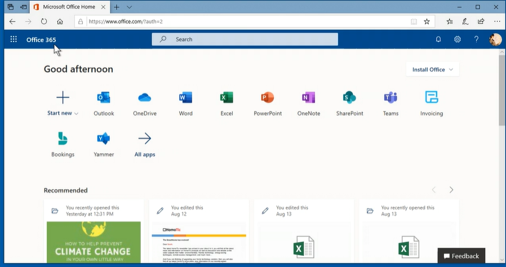
Task: Click the page vertical scrollbar thumb
Action: 502,90
